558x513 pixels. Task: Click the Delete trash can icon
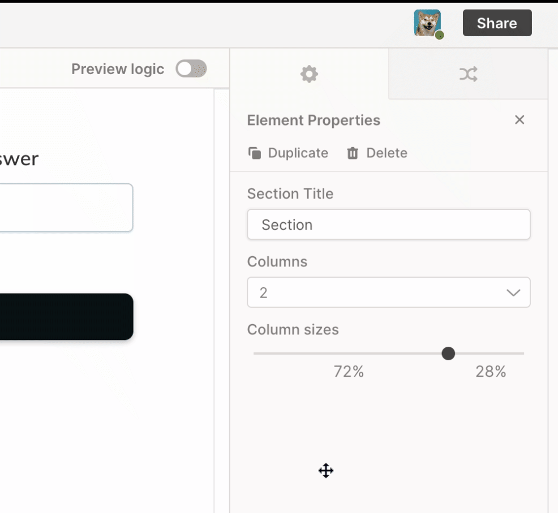[x=353, y=153]
